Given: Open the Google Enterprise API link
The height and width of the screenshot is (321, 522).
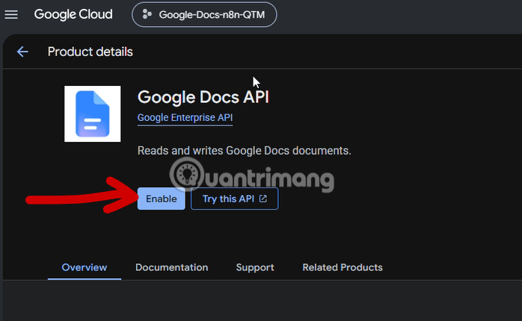Looking at the screenshot, I should click(185, 118).
